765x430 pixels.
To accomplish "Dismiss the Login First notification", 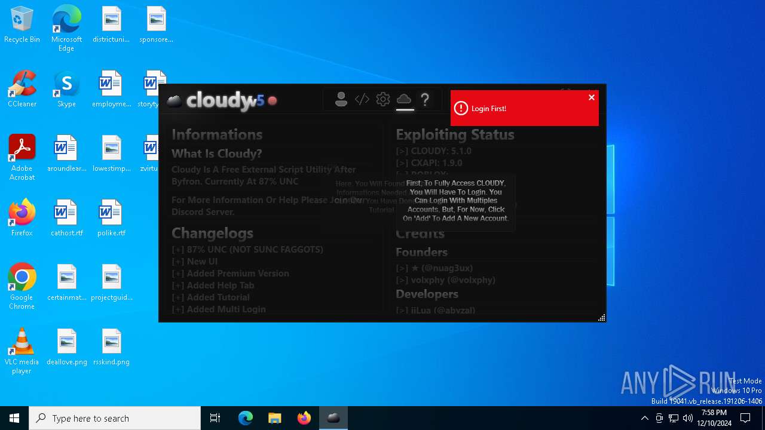I will point(592,97).
